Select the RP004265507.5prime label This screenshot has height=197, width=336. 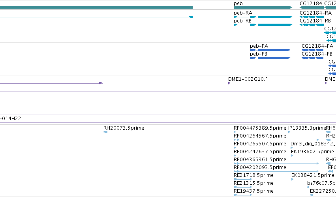tap(260, 144)
